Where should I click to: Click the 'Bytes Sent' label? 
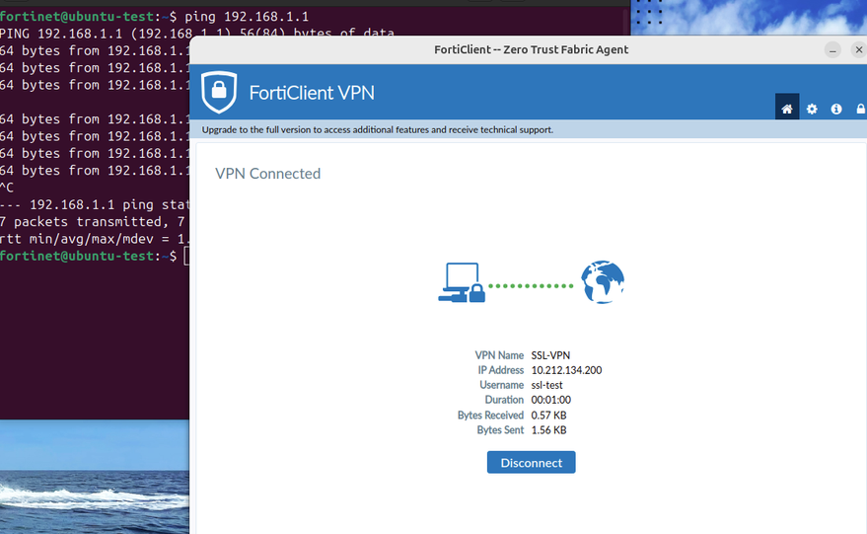tap(500, 430)
